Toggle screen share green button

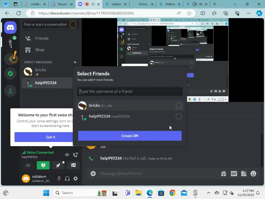(x=43, y=165)
